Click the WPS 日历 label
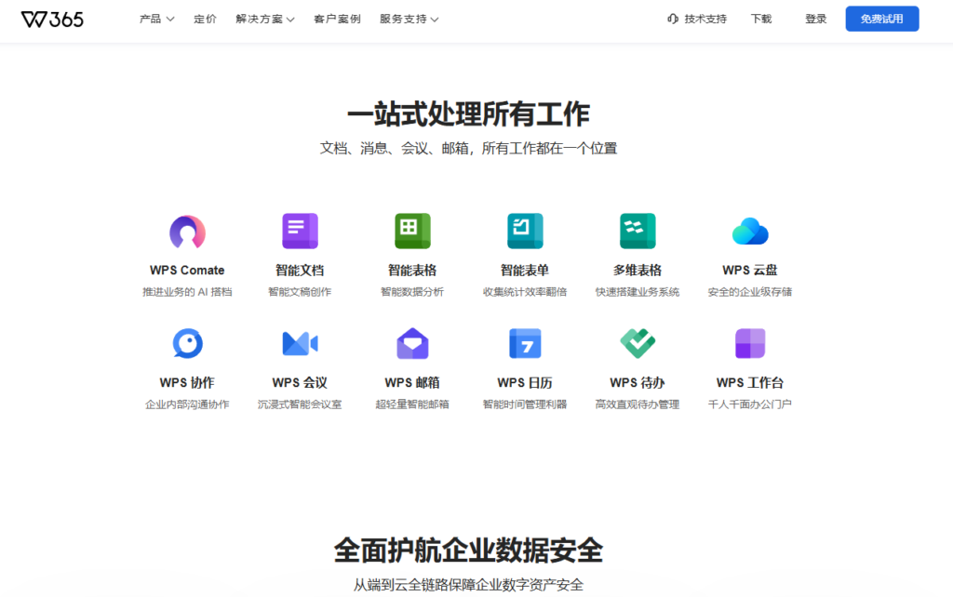This screenshot has height=597, width=953. (x=525, y=382)
